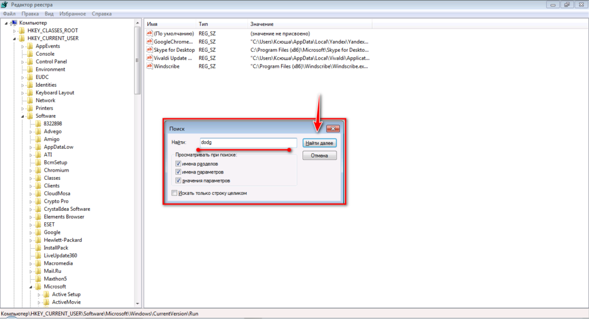Expand the Google key in tree

[x=32, y=232]
